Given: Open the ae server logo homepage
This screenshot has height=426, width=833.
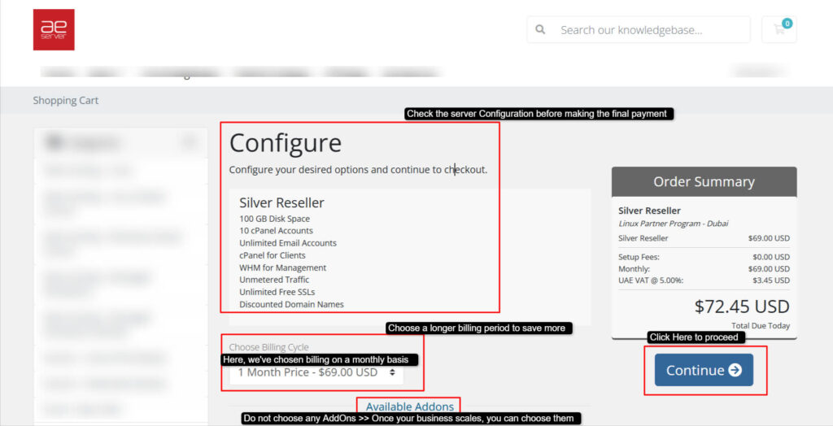Looking at the screenshot, I should pyautogui.click(x=54, y=30).
